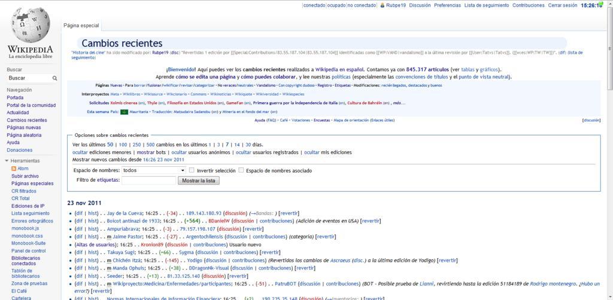
Task: Click the Mostrar la lista button
Action: pyautogui.click(x=199, y=180)
